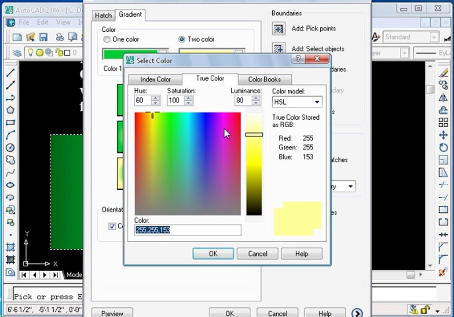Click next layout tab arrow
The height and width of the screenshot is (317, 454).
(44, 275)
